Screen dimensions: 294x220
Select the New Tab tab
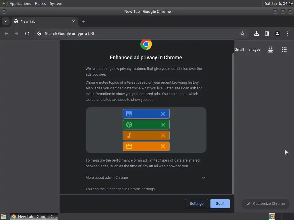45,21
